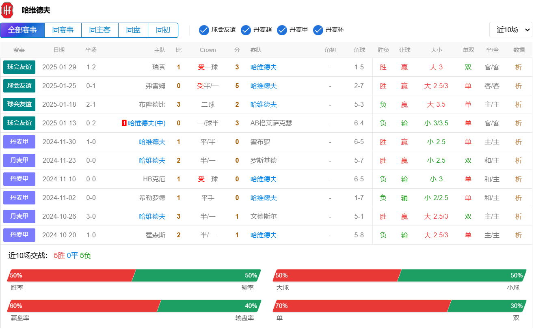Viewport: 534px width, 329px height.
Task: Click home team 霍森斯
Action: coord(156,235)
